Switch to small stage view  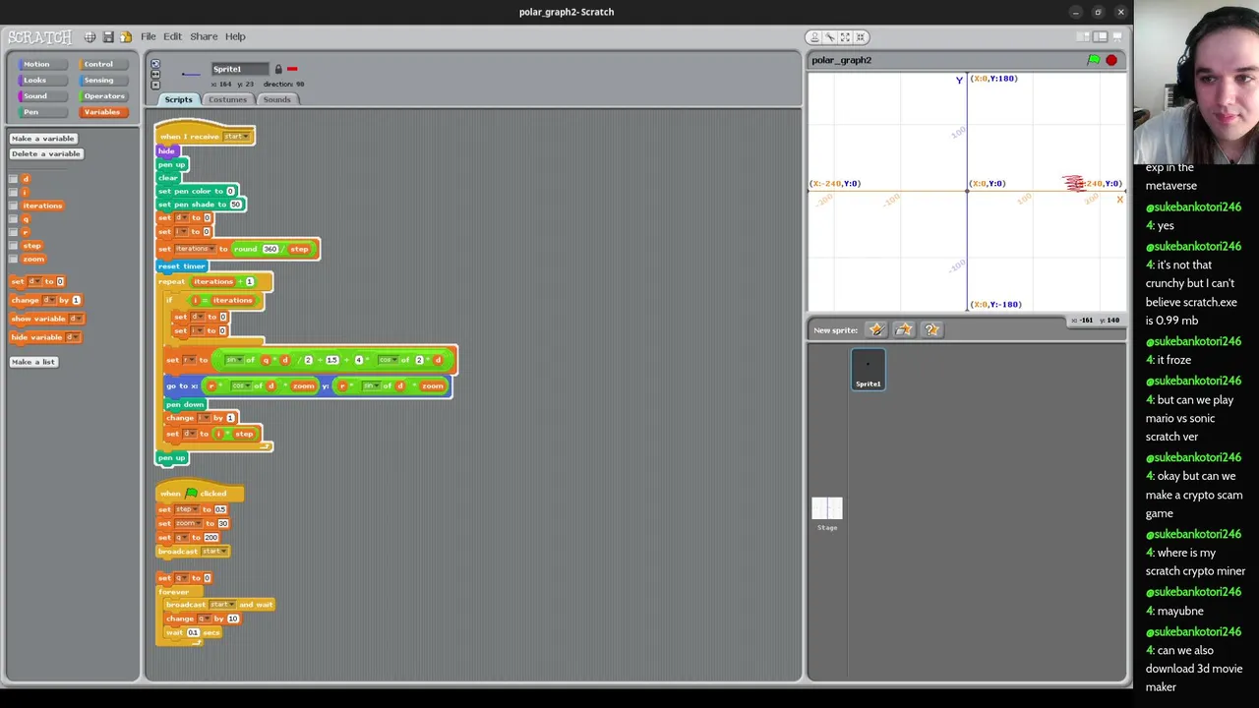pyautogui.click(x=1084, y=37)
